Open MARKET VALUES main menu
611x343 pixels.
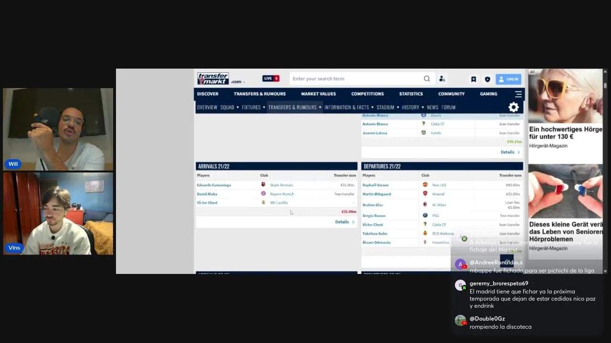(x=318, y=94)
